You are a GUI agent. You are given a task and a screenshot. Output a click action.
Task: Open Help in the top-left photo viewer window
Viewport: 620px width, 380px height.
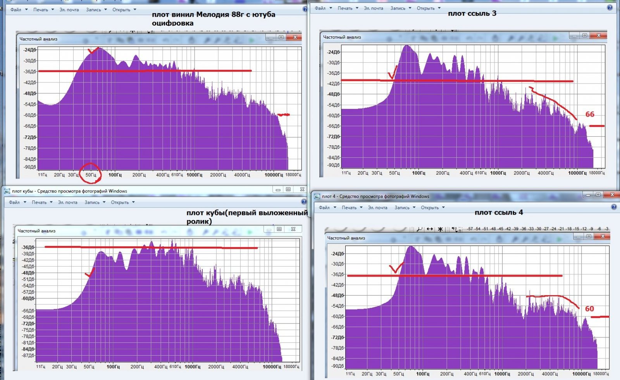(305, 9)
